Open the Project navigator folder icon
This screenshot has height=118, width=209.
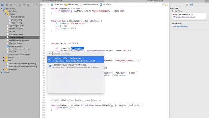2,5
